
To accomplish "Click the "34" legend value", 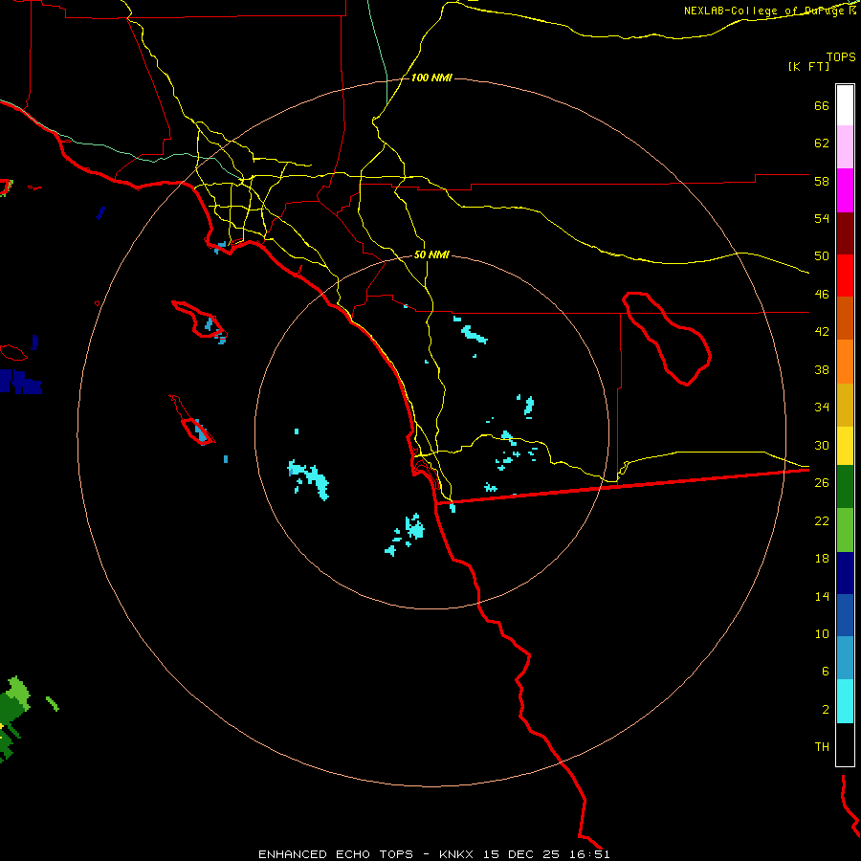I will [x=822, y=408].
